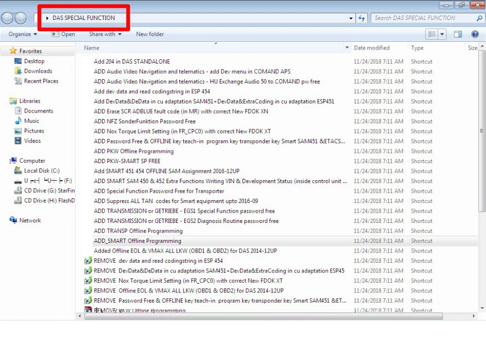486x339 pixels.
Task: Click the vertical scrollbar of file list
Action: 482,132
